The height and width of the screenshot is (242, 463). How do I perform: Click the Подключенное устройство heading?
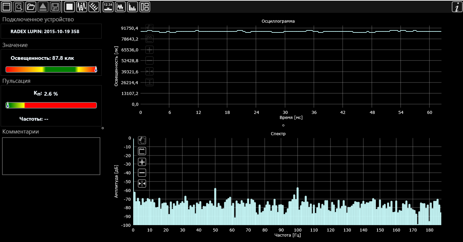pos(38,20)
